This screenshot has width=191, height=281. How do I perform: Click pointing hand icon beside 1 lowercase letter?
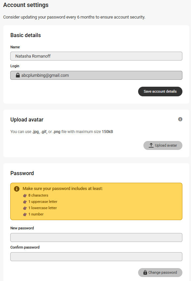[25, 208]
